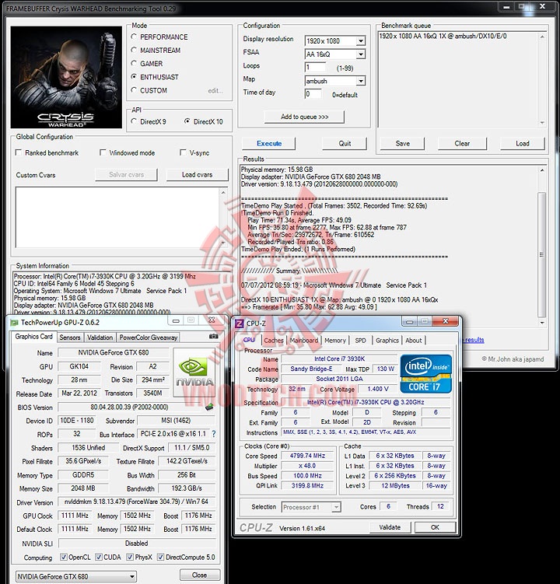This screenshot has height=584, width=560.
Task: Click the Add to queue button
Action: (304, 117)
